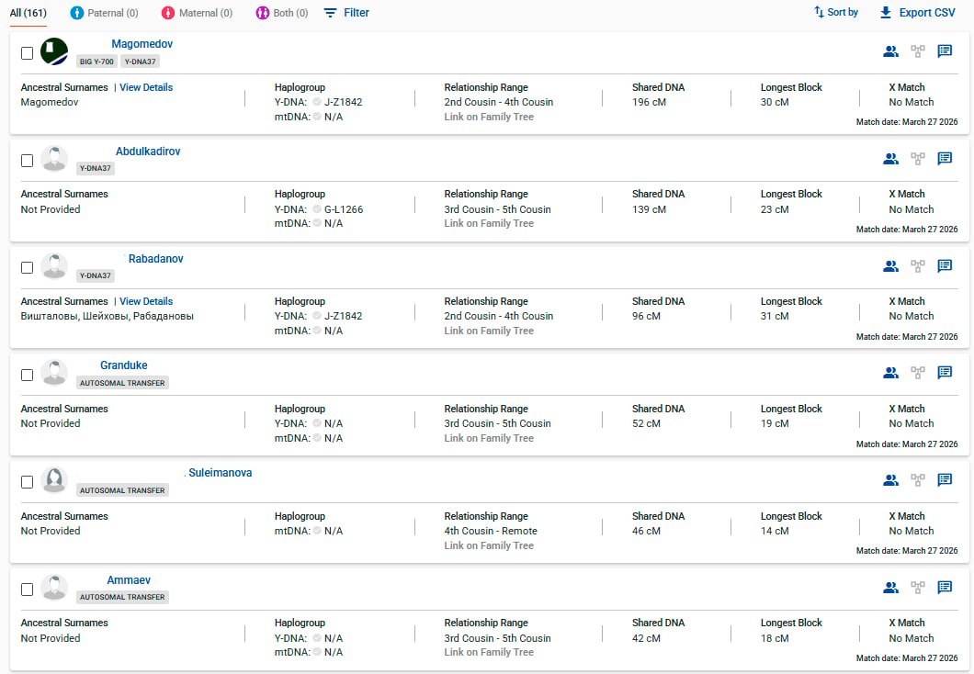Switch to the All (161) tab

point(28,13)
